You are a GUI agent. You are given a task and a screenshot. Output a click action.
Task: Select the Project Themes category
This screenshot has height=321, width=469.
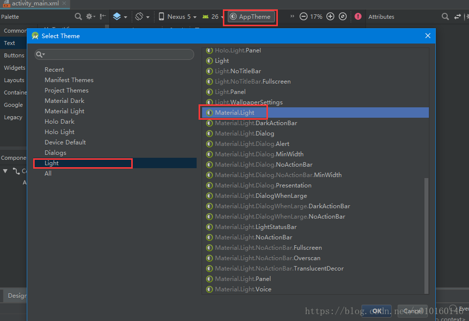click(66, 91)
